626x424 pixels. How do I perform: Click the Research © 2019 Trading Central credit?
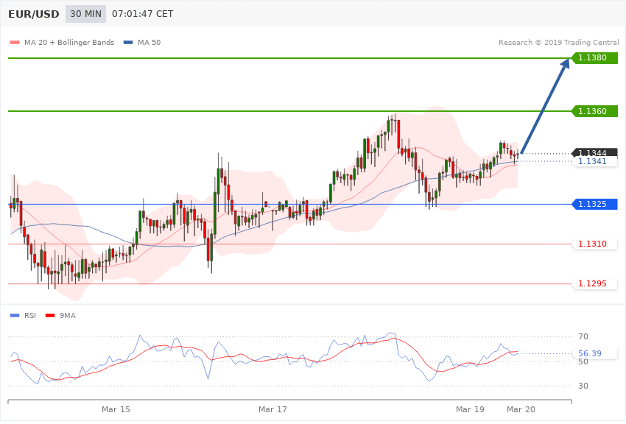[558, 42]
